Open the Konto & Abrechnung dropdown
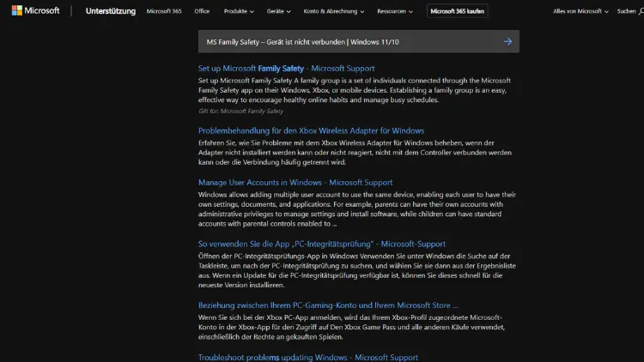This screenshot has height=362, width=644. click(333, 11)
